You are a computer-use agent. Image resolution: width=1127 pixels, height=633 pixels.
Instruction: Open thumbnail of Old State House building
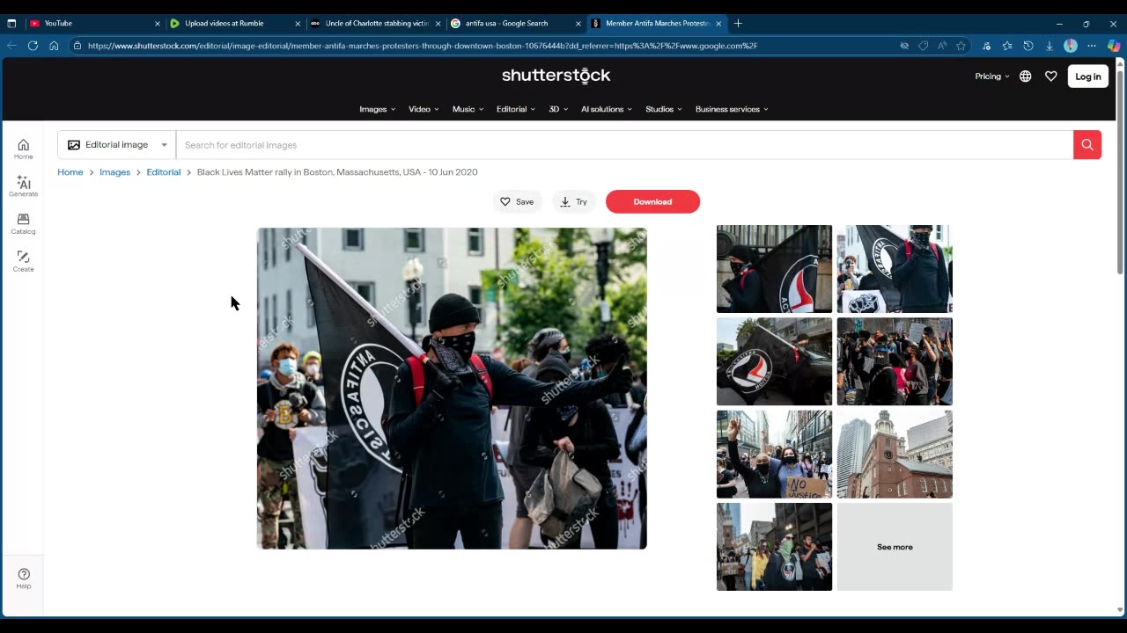coord(895,455)
